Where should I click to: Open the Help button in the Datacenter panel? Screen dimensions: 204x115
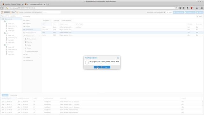(x=199, y=17)
